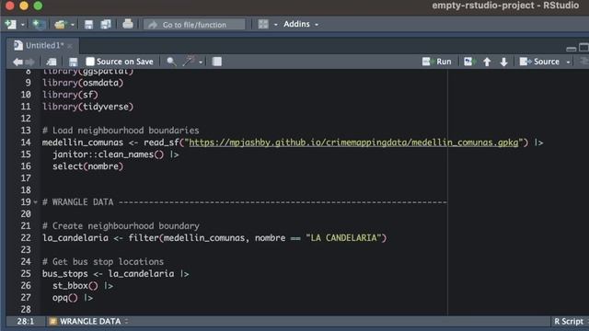Open the medellin_comunas.gpkg URL link
589x331 pixels.
coord(353,143)
